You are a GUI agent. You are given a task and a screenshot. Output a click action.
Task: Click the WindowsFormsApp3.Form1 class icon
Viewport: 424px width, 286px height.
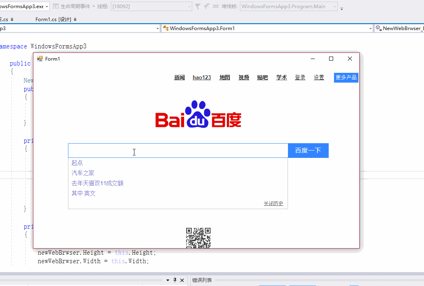166,28
